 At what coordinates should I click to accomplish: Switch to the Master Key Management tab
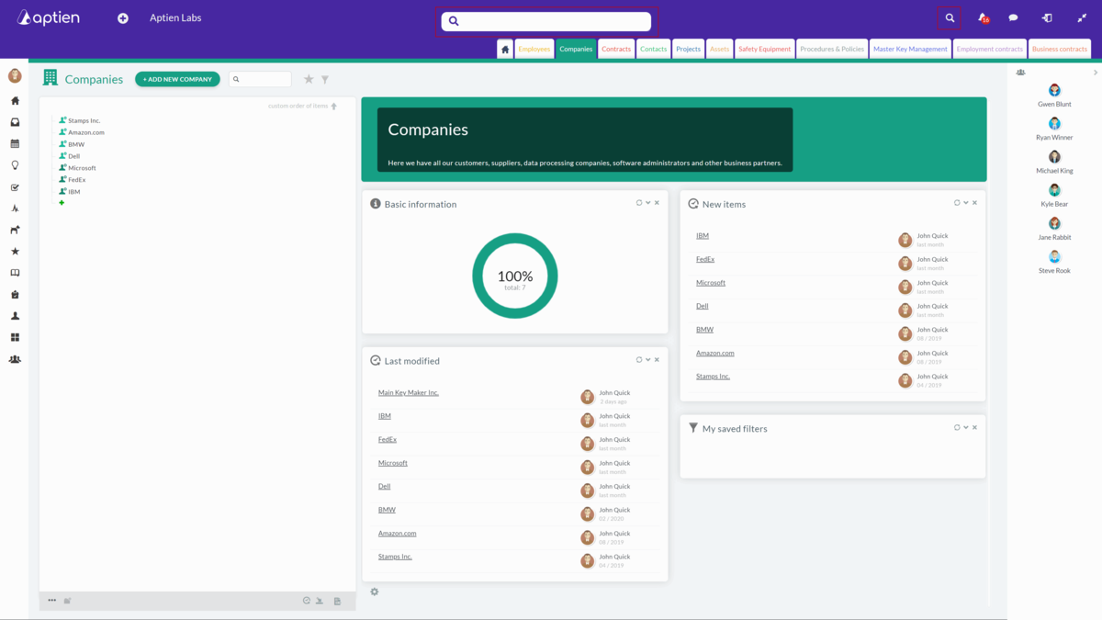click(910, 50)
